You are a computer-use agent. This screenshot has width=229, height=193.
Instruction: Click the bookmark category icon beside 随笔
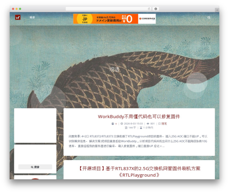point(159,124)
